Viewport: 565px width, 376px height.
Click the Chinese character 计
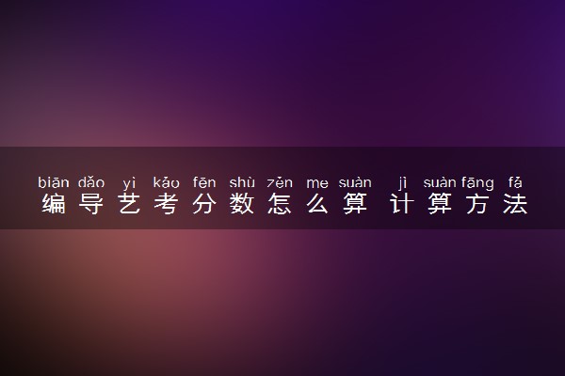tap(402, 204)
